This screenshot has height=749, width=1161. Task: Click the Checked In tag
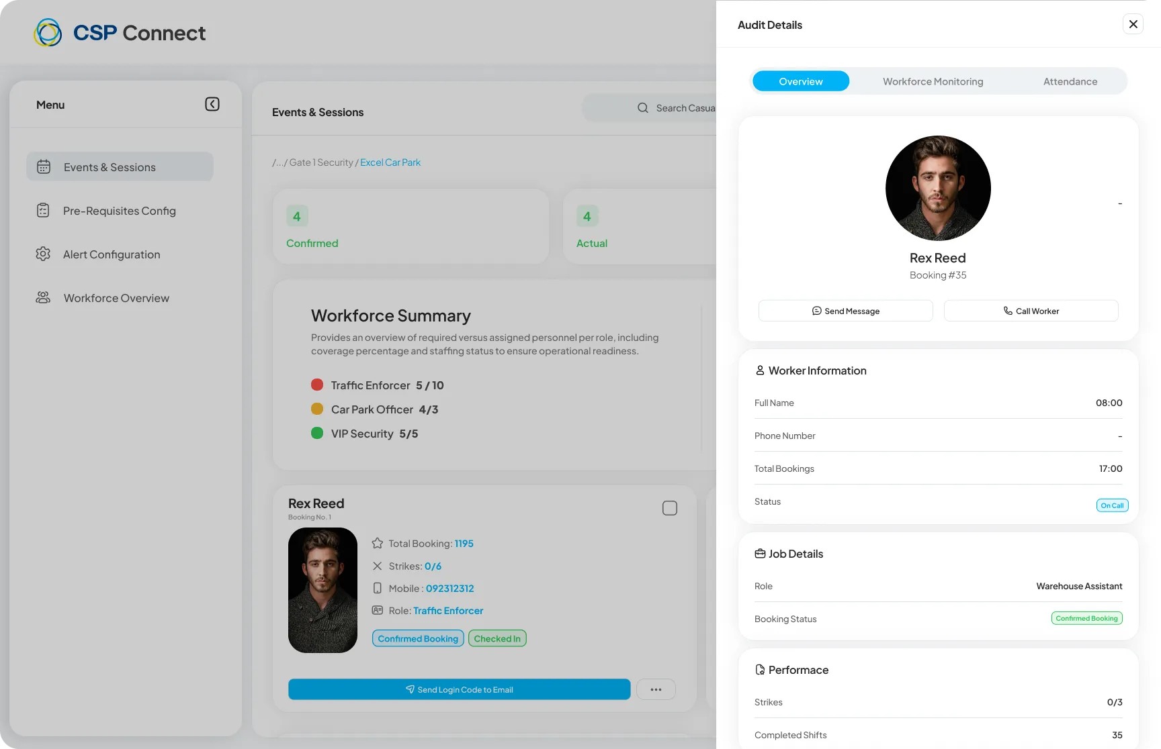(x=497, y=638)
